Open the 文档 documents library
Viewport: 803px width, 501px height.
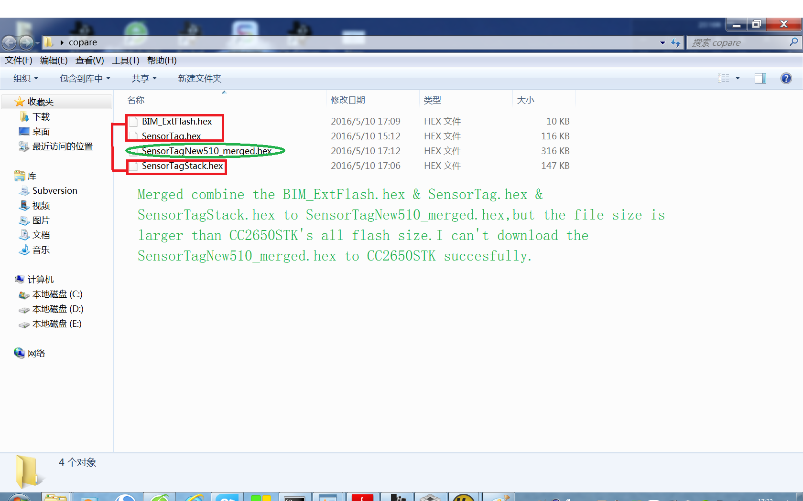(x=41, y=235)
